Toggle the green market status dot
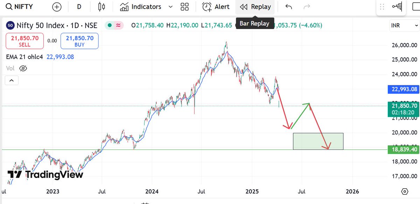This screenshot has height=204, width=420. tap(110, 26)
